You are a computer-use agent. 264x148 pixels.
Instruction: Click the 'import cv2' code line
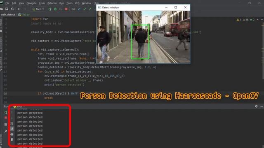(39, 19)
